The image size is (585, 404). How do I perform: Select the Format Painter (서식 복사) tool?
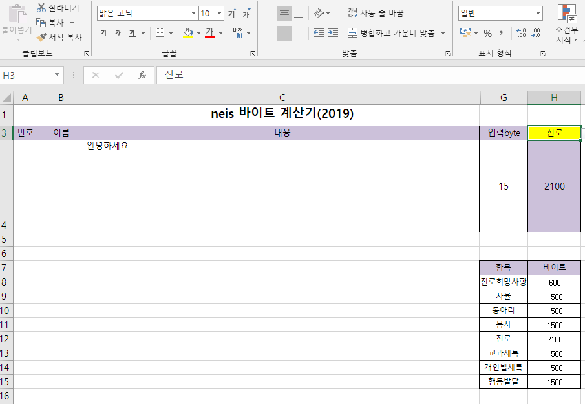(x=59, y=38)
